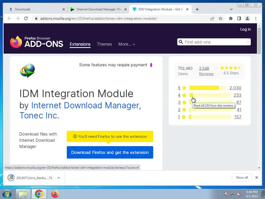Share this page via share icon

[x=212, y=18]
